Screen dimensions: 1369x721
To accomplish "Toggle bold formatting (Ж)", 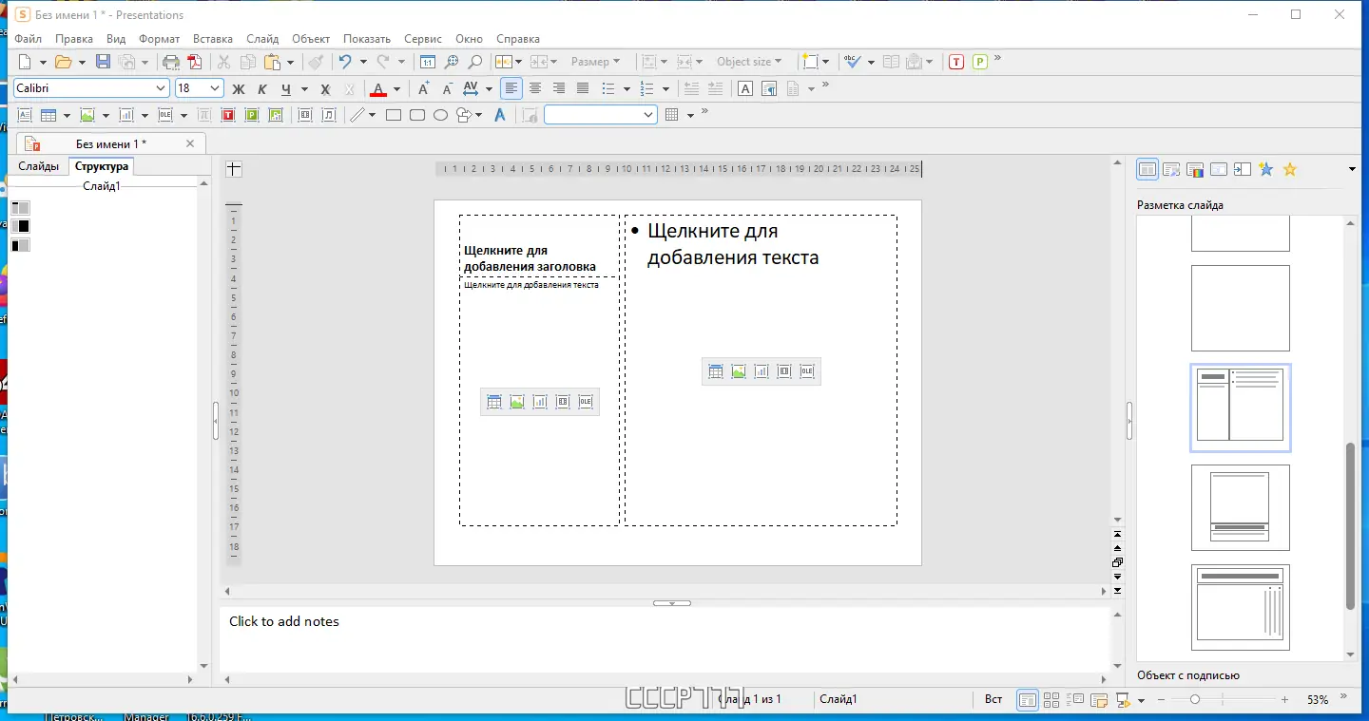I will click(239, 88).
